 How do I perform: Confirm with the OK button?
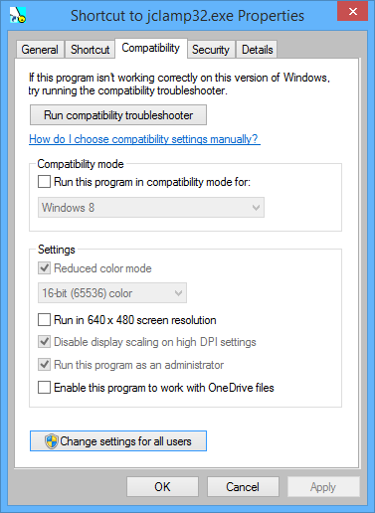click(x=162, y=487)
